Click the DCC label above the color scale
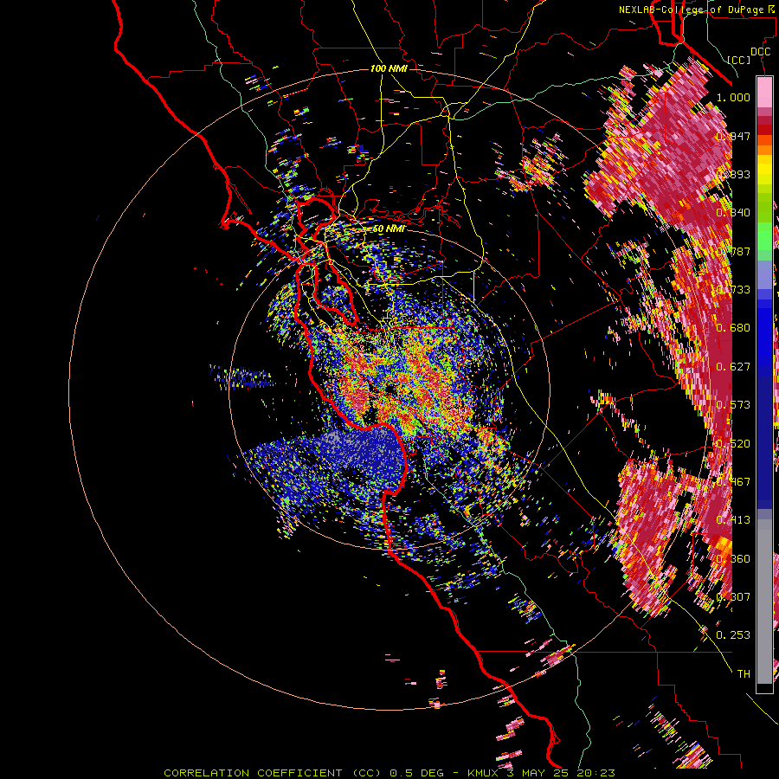779x779 pixels. point(760,52)
